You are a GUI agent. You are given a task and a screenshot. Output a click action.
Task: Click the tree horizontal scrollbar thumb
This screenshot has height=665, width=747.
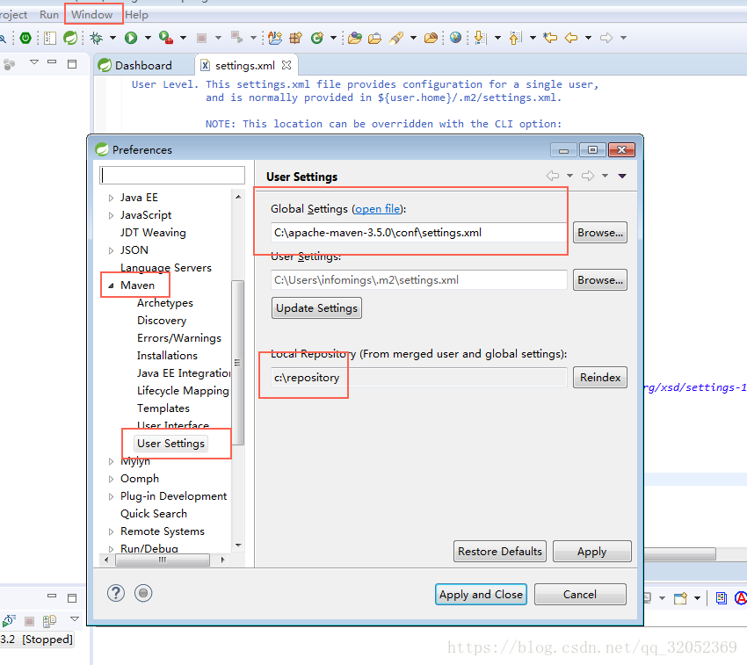point(163,560)
